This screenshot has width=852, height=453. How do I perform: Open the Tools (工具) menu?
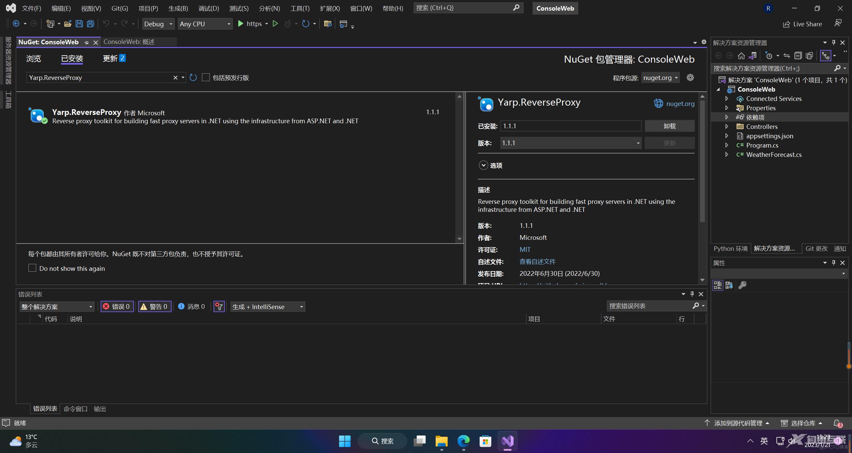tap(300, 8)
